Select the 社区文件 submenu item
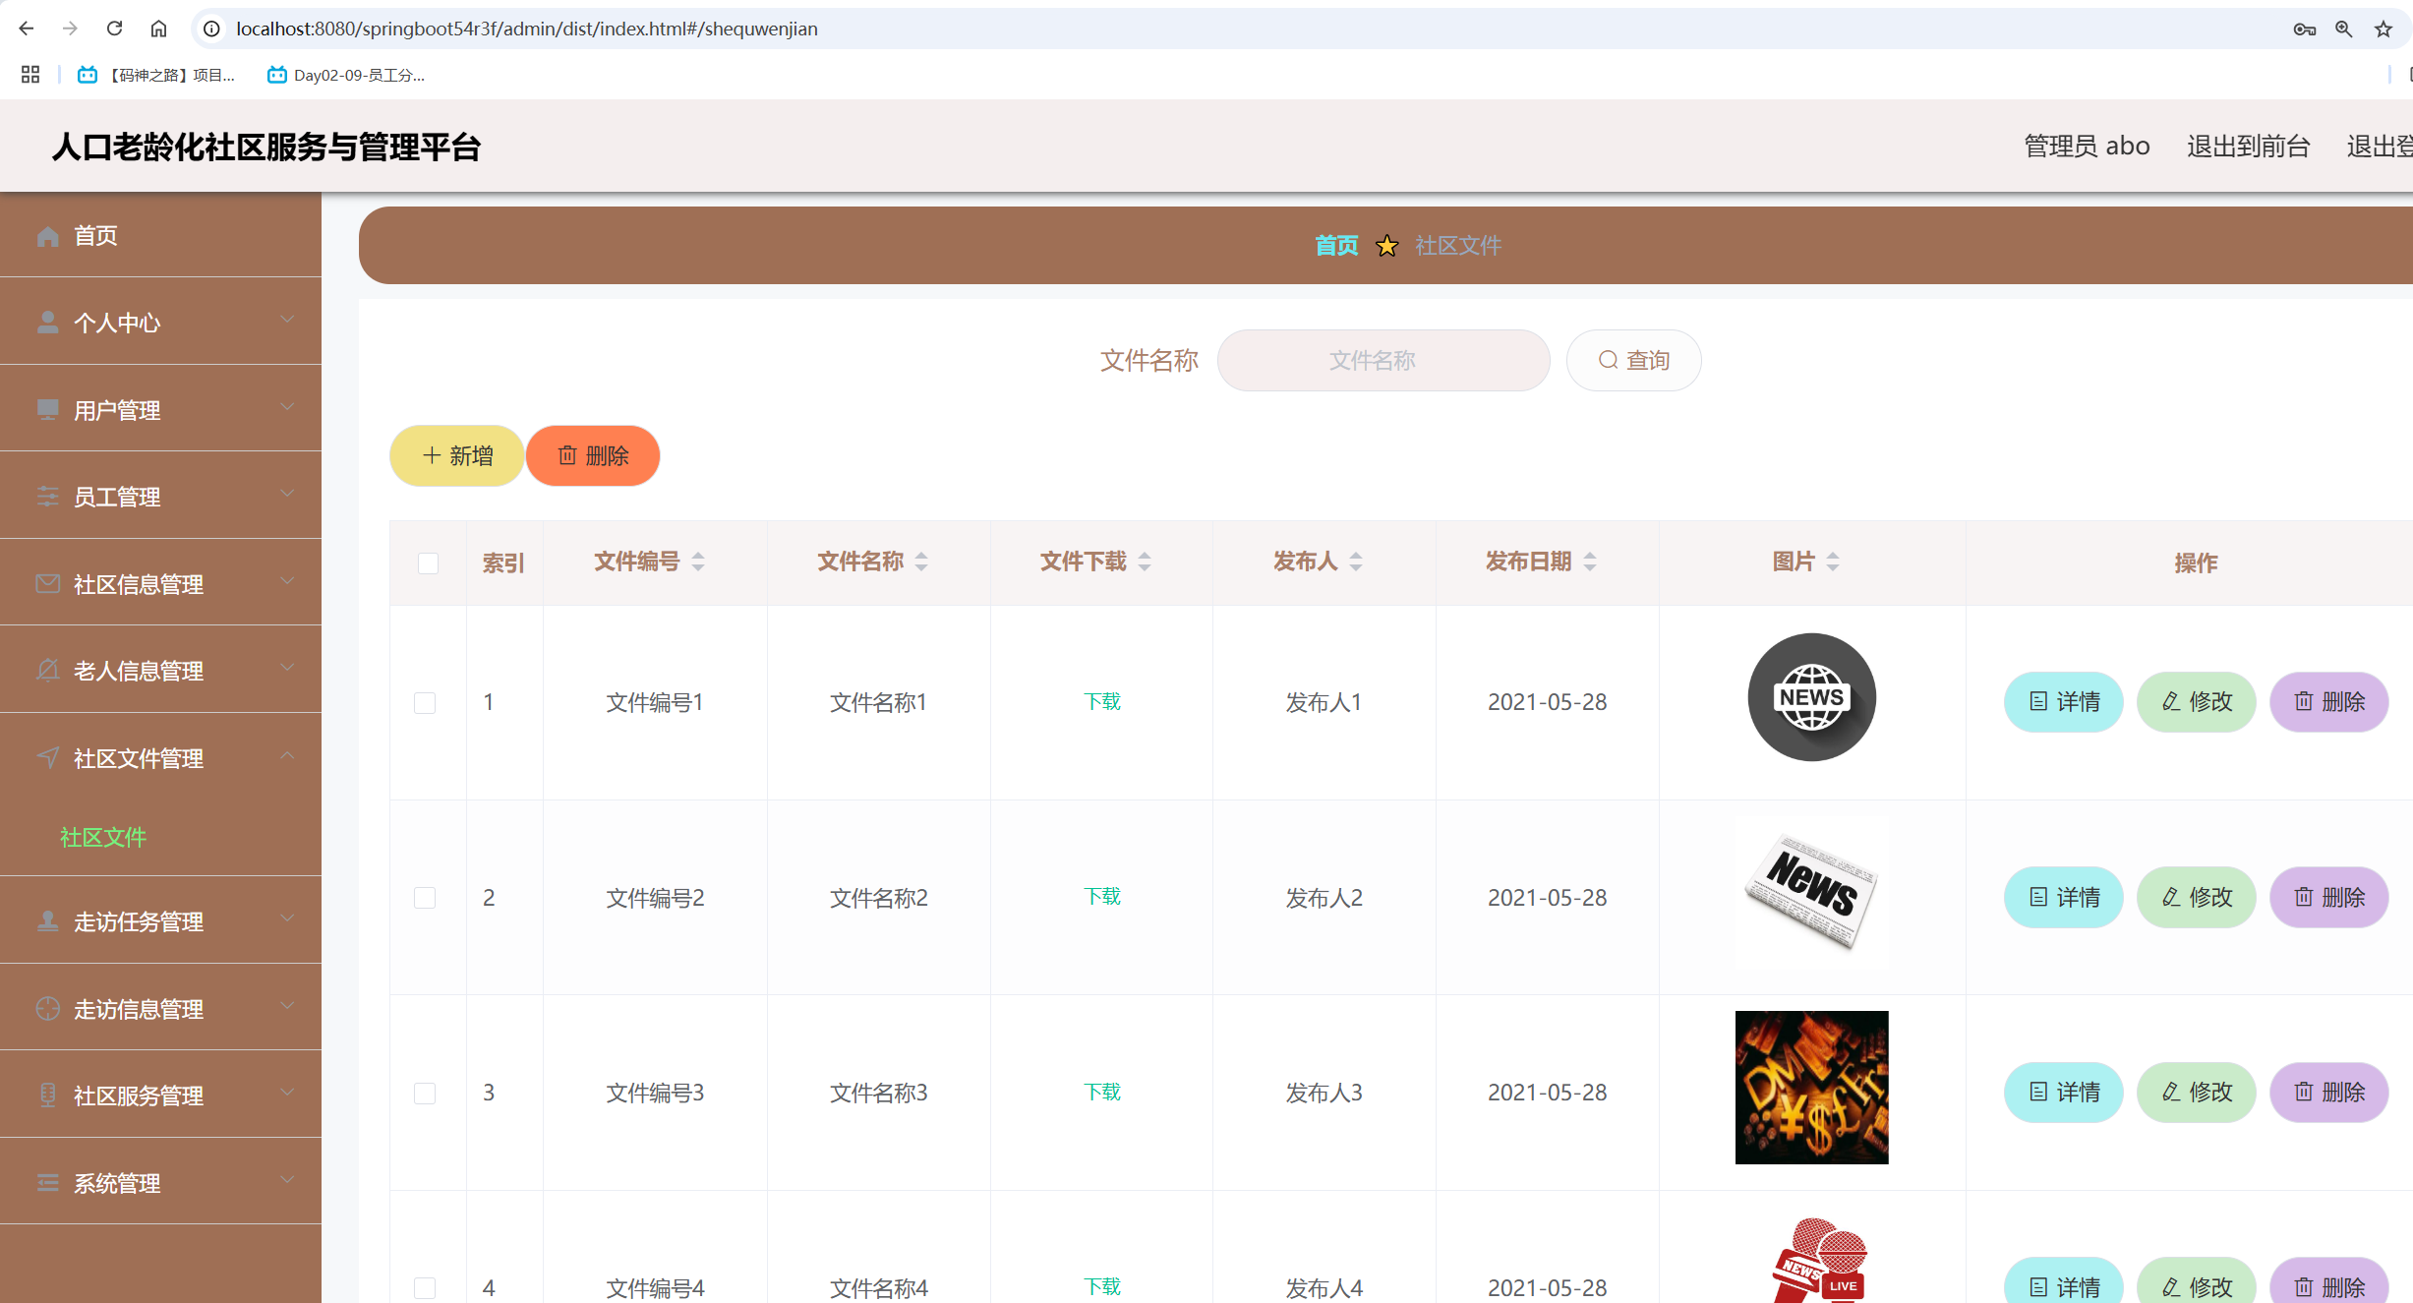This screenshot has height=1303, width=2413. click(103, 837)
